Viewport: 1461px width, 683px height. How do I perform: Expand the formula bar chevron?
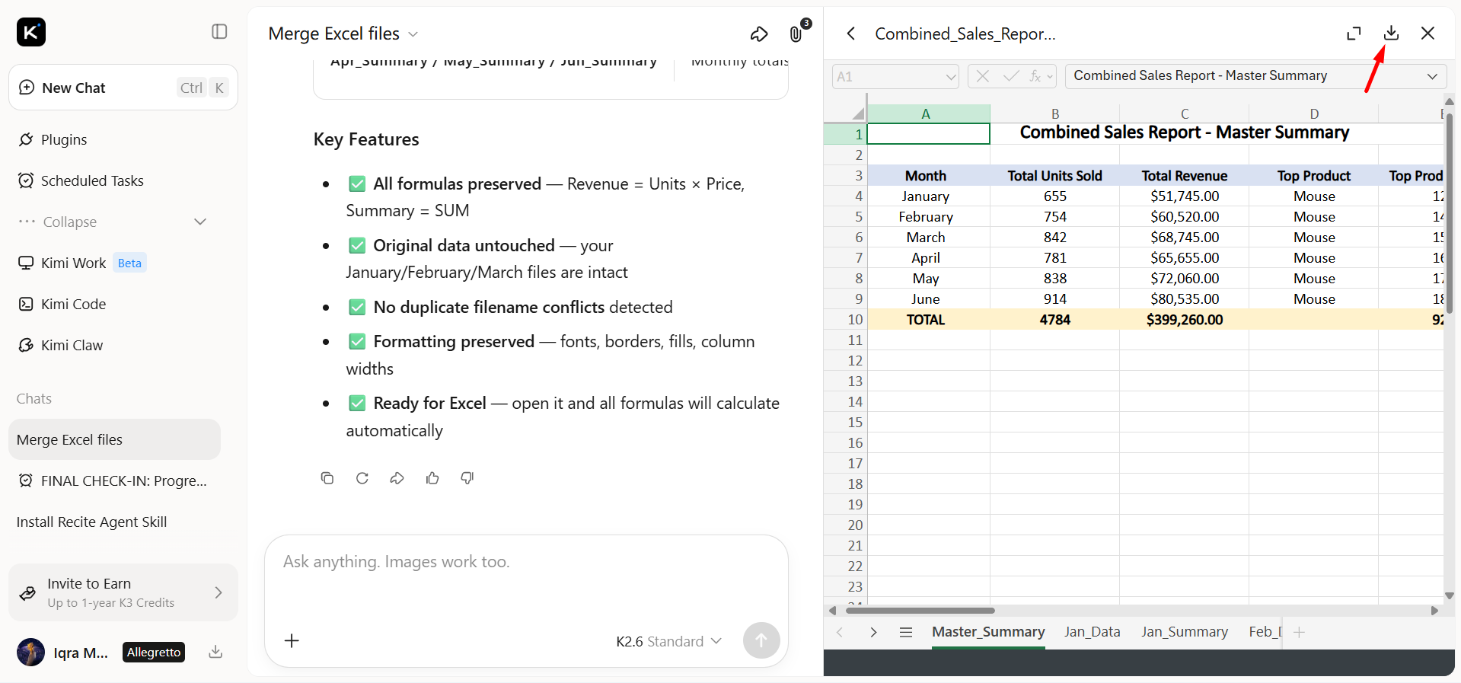(x=1432, y=76)
